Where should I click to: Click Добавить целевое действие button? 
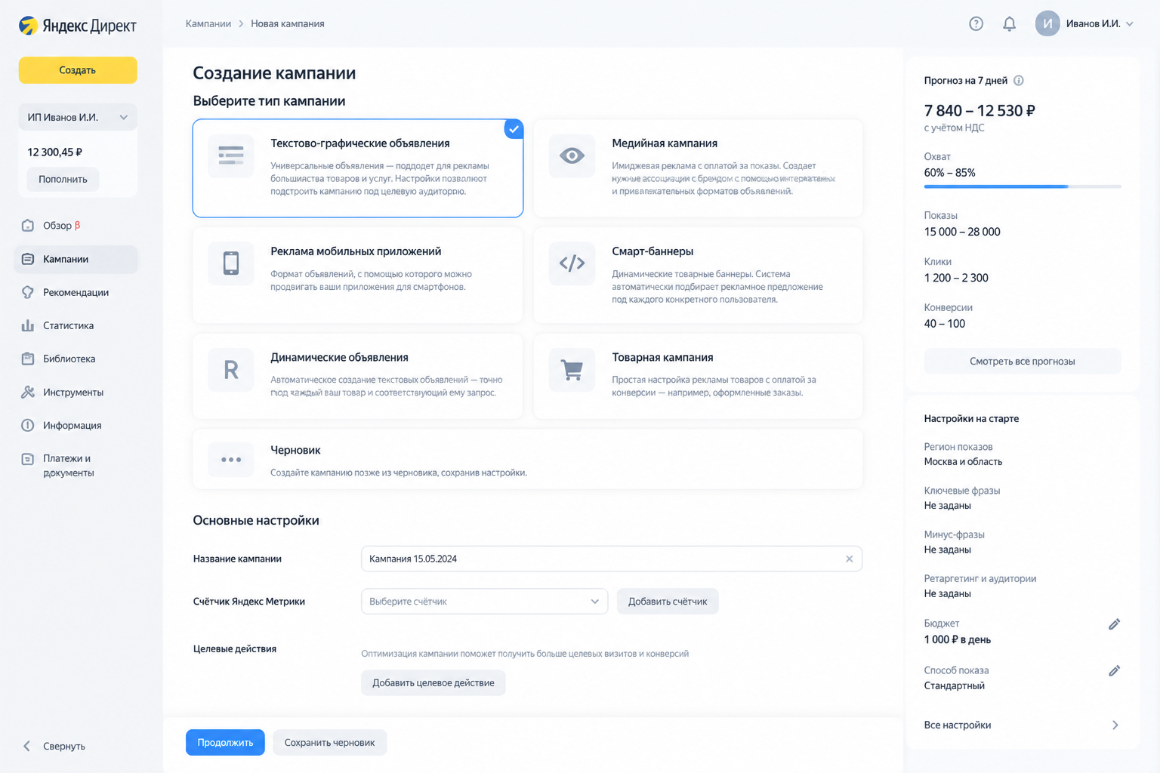point(433,683)
